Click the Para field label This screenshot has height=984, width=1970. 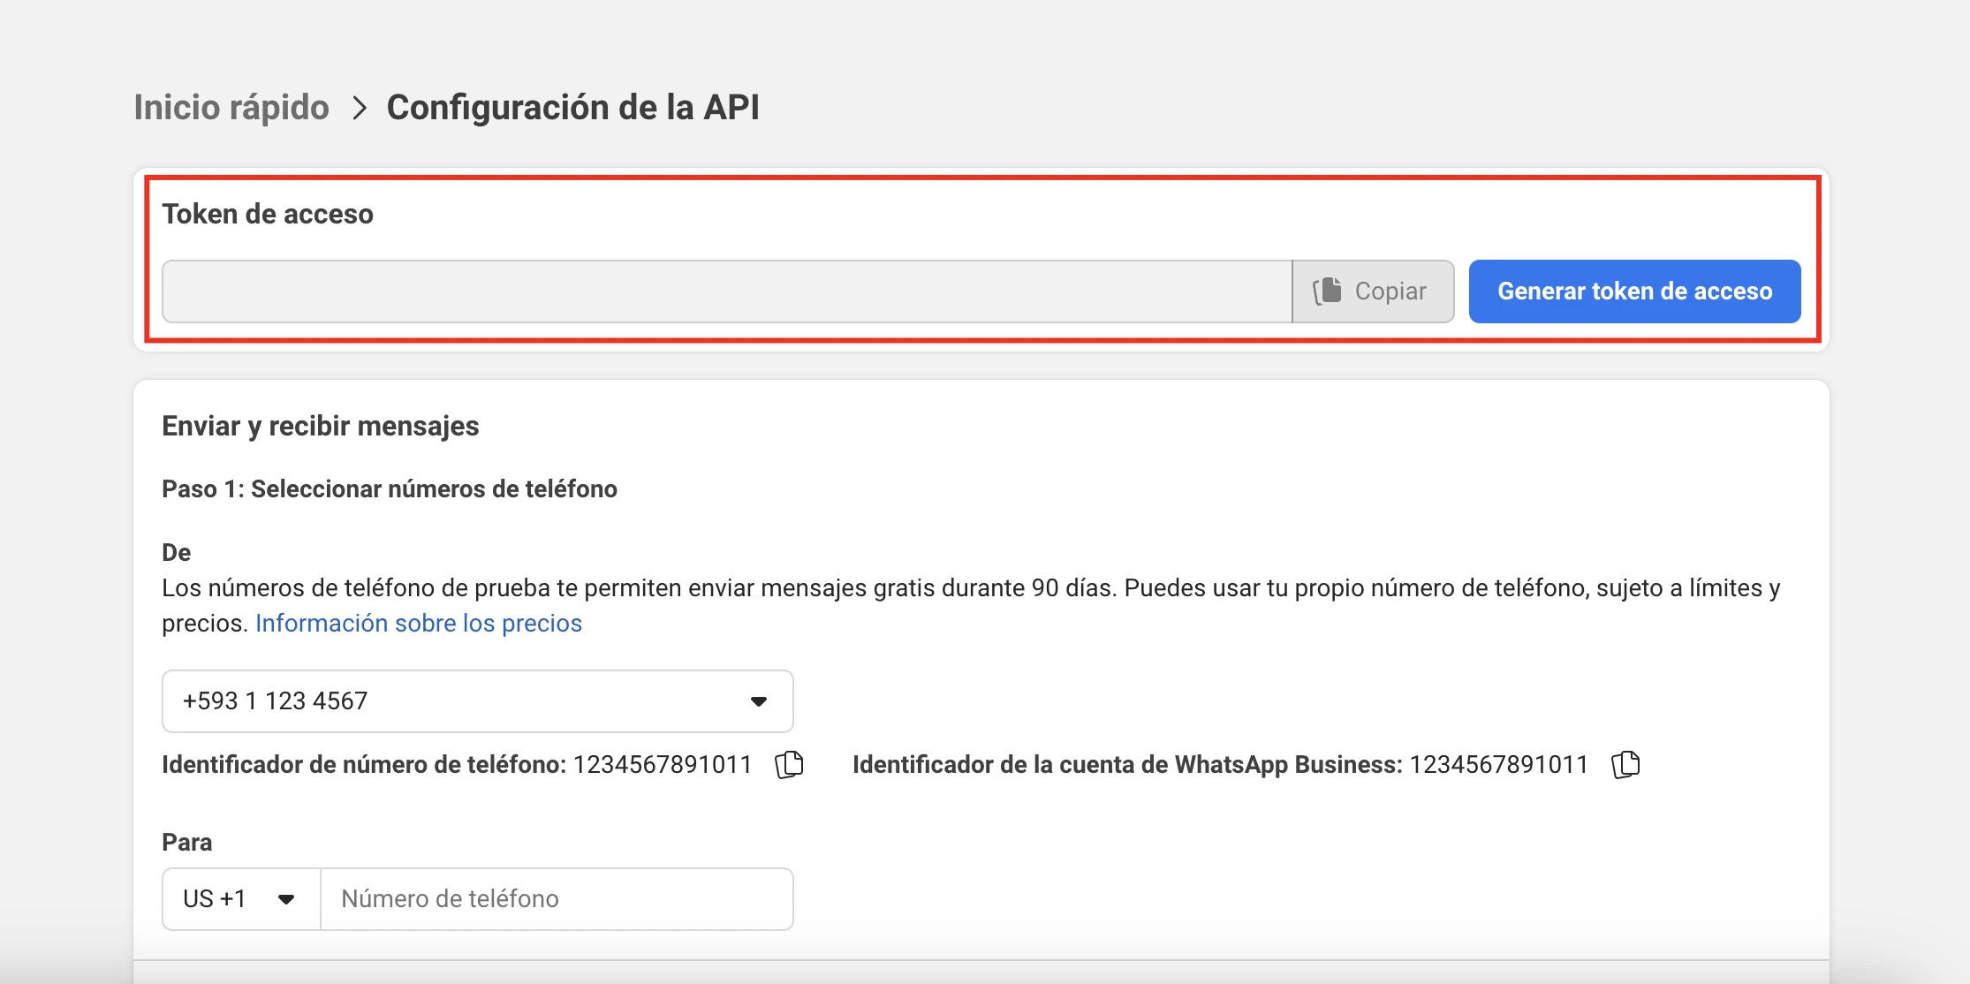186,843
